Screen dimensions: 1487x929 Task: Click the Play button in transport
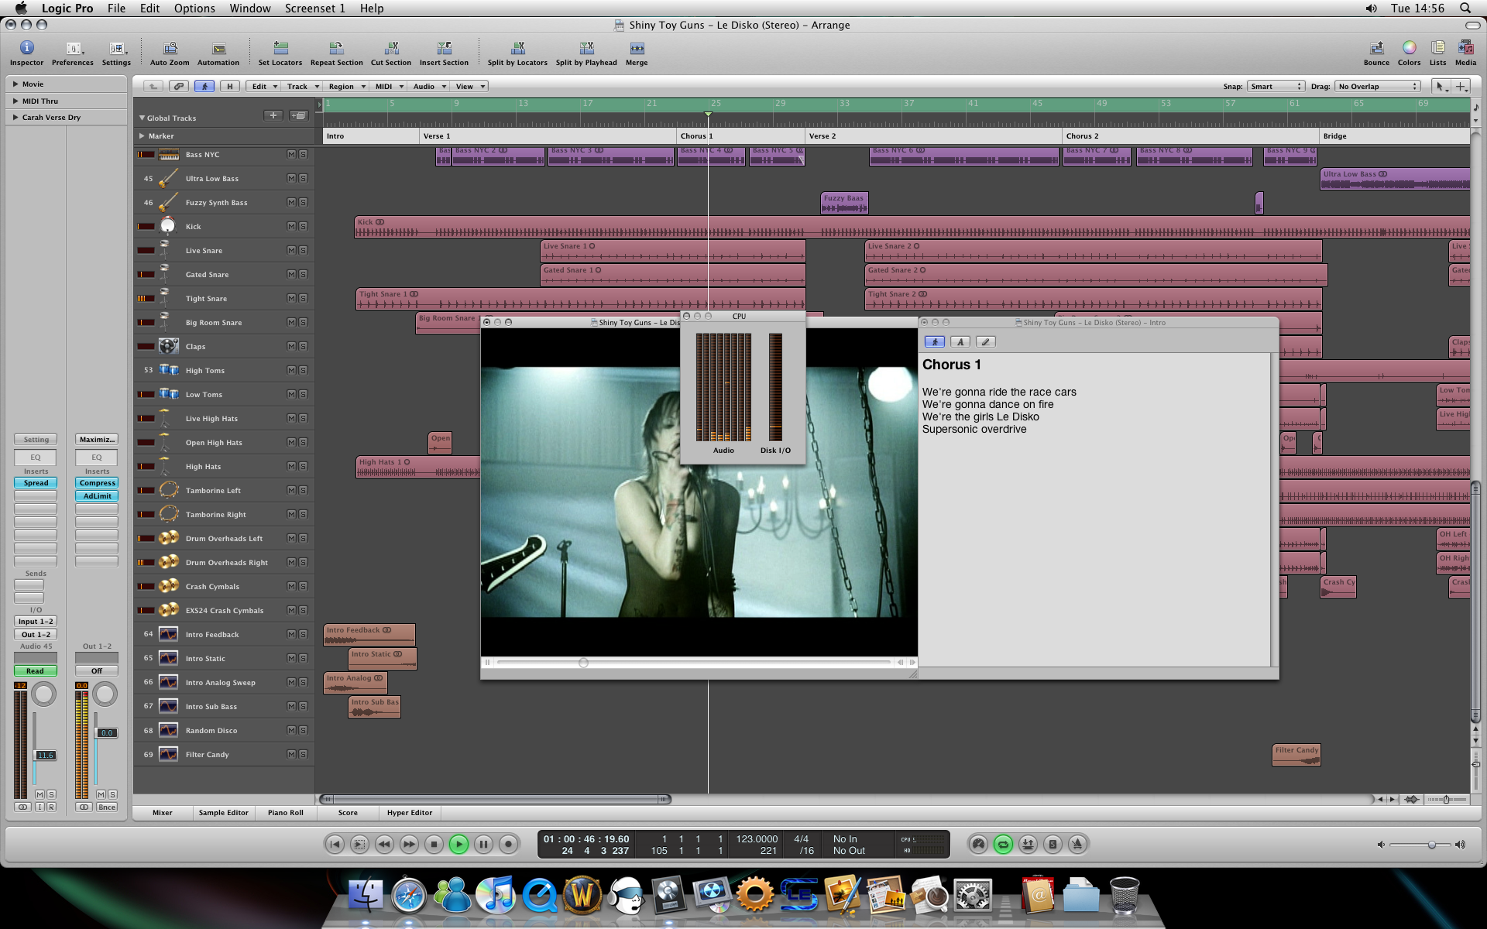click(458, 844)
